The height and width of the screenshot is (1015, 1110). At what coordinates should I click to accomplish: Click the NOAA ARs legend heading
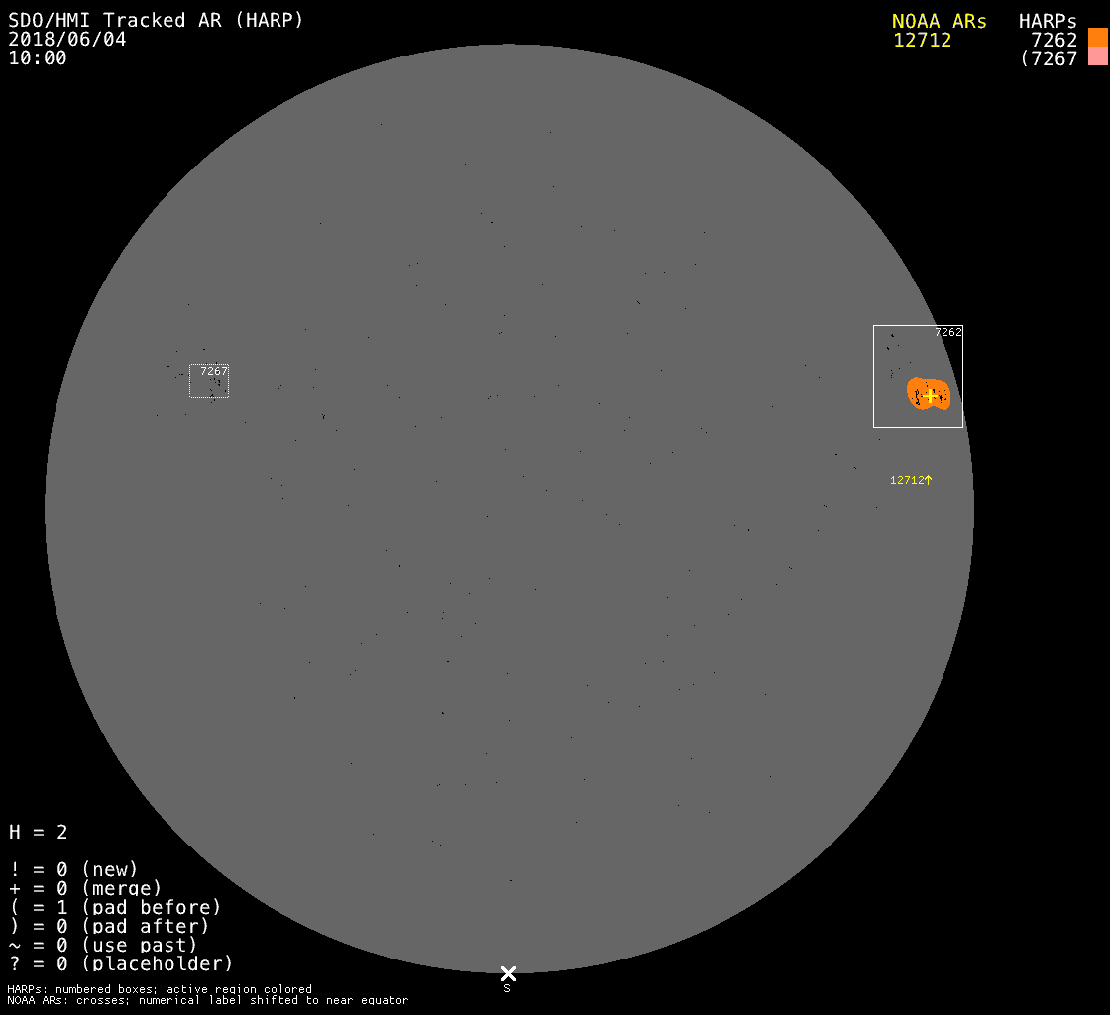pyautogui.click(x=939, y=21)
